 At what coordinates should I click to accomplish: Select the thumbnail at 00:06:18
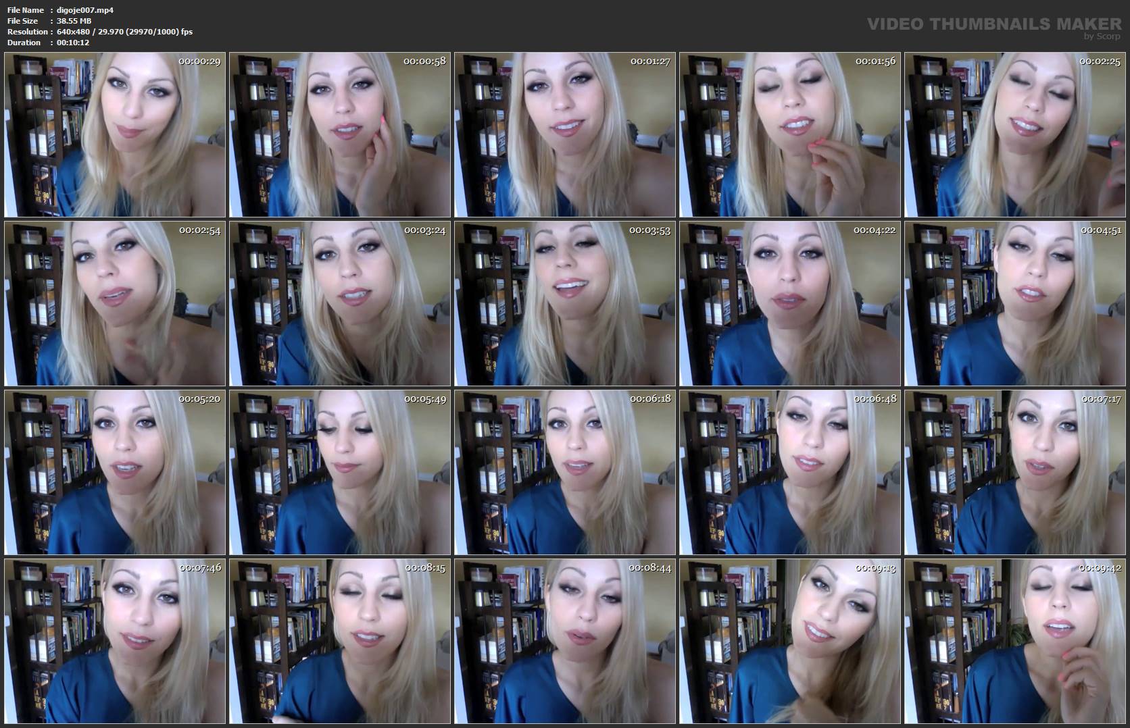pyautogui.click(x=565, y=473)
